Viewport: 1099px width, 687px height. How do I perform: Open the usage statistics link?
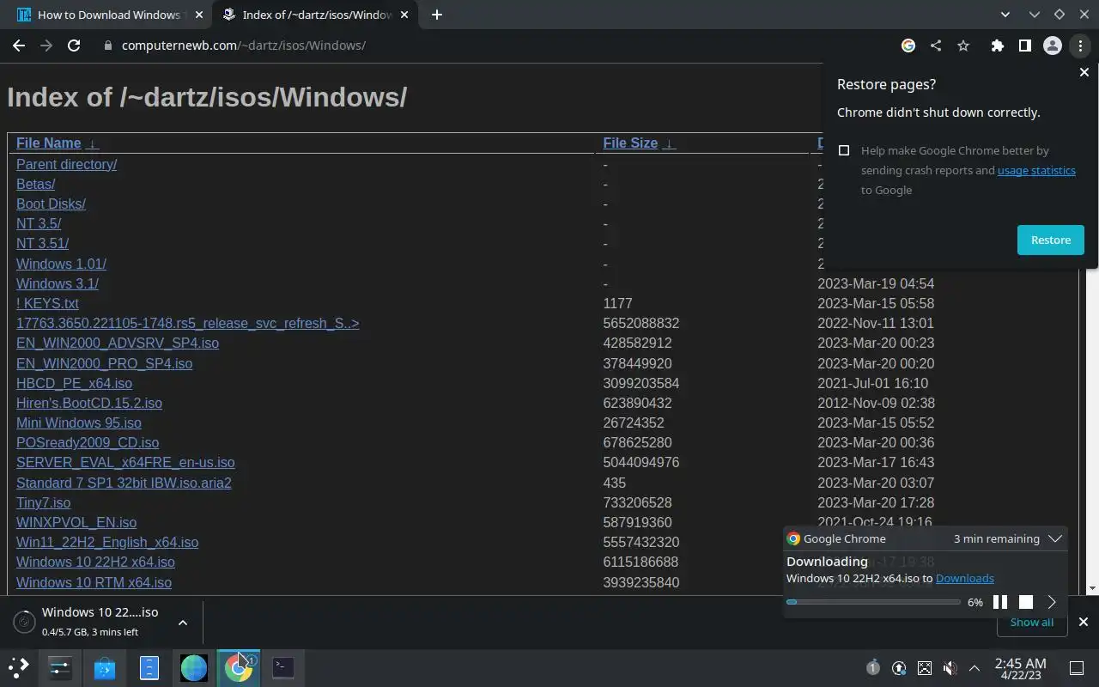pos(1036,170)
